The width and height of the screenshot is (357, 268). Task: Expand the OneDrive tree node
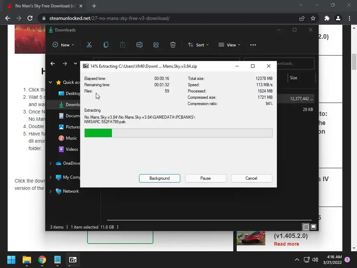coord(51,163)
